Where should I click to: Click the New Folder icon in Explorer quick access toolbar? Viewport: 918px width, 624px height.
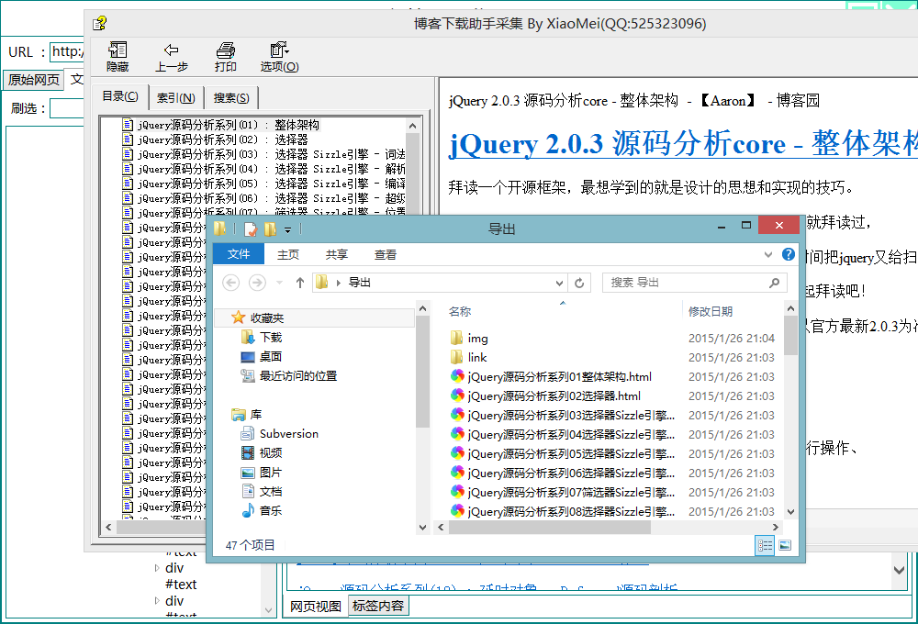pyautogui.click(x=270, y=228)
